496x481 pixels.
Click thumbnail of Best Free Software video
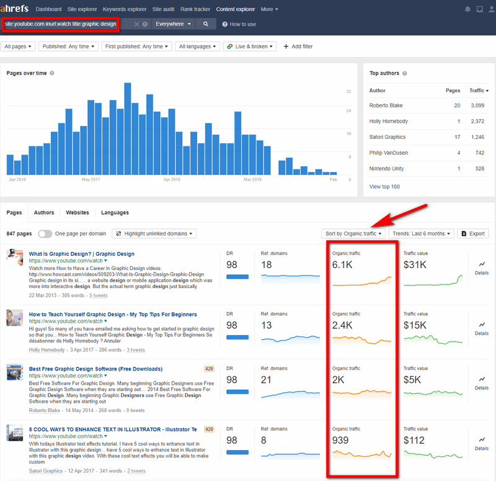pyautogui.click(x=15, y=372)
